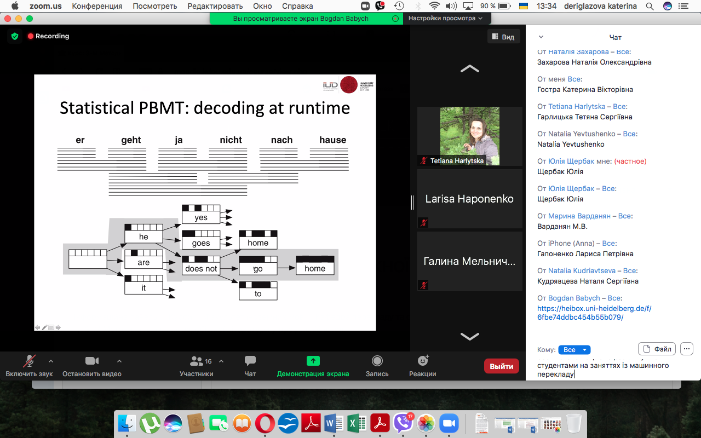Open Zoom app from the Dock
Image resolution: width=701 pixels, height=438 pixels.
point(449,423)
